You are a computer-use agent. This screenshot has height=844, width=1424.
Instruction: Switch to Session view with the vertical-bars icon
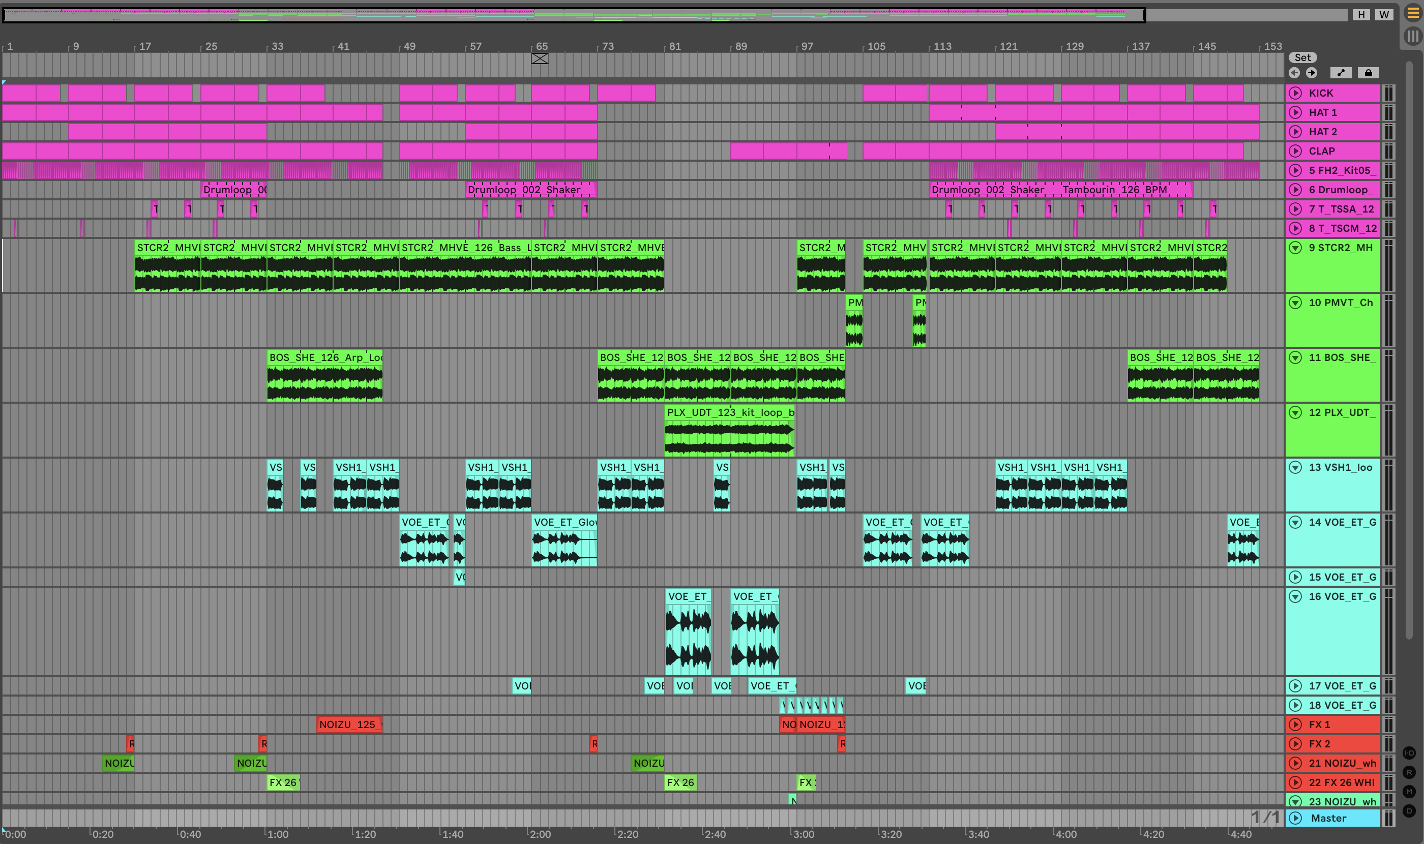pos(1413,37)
